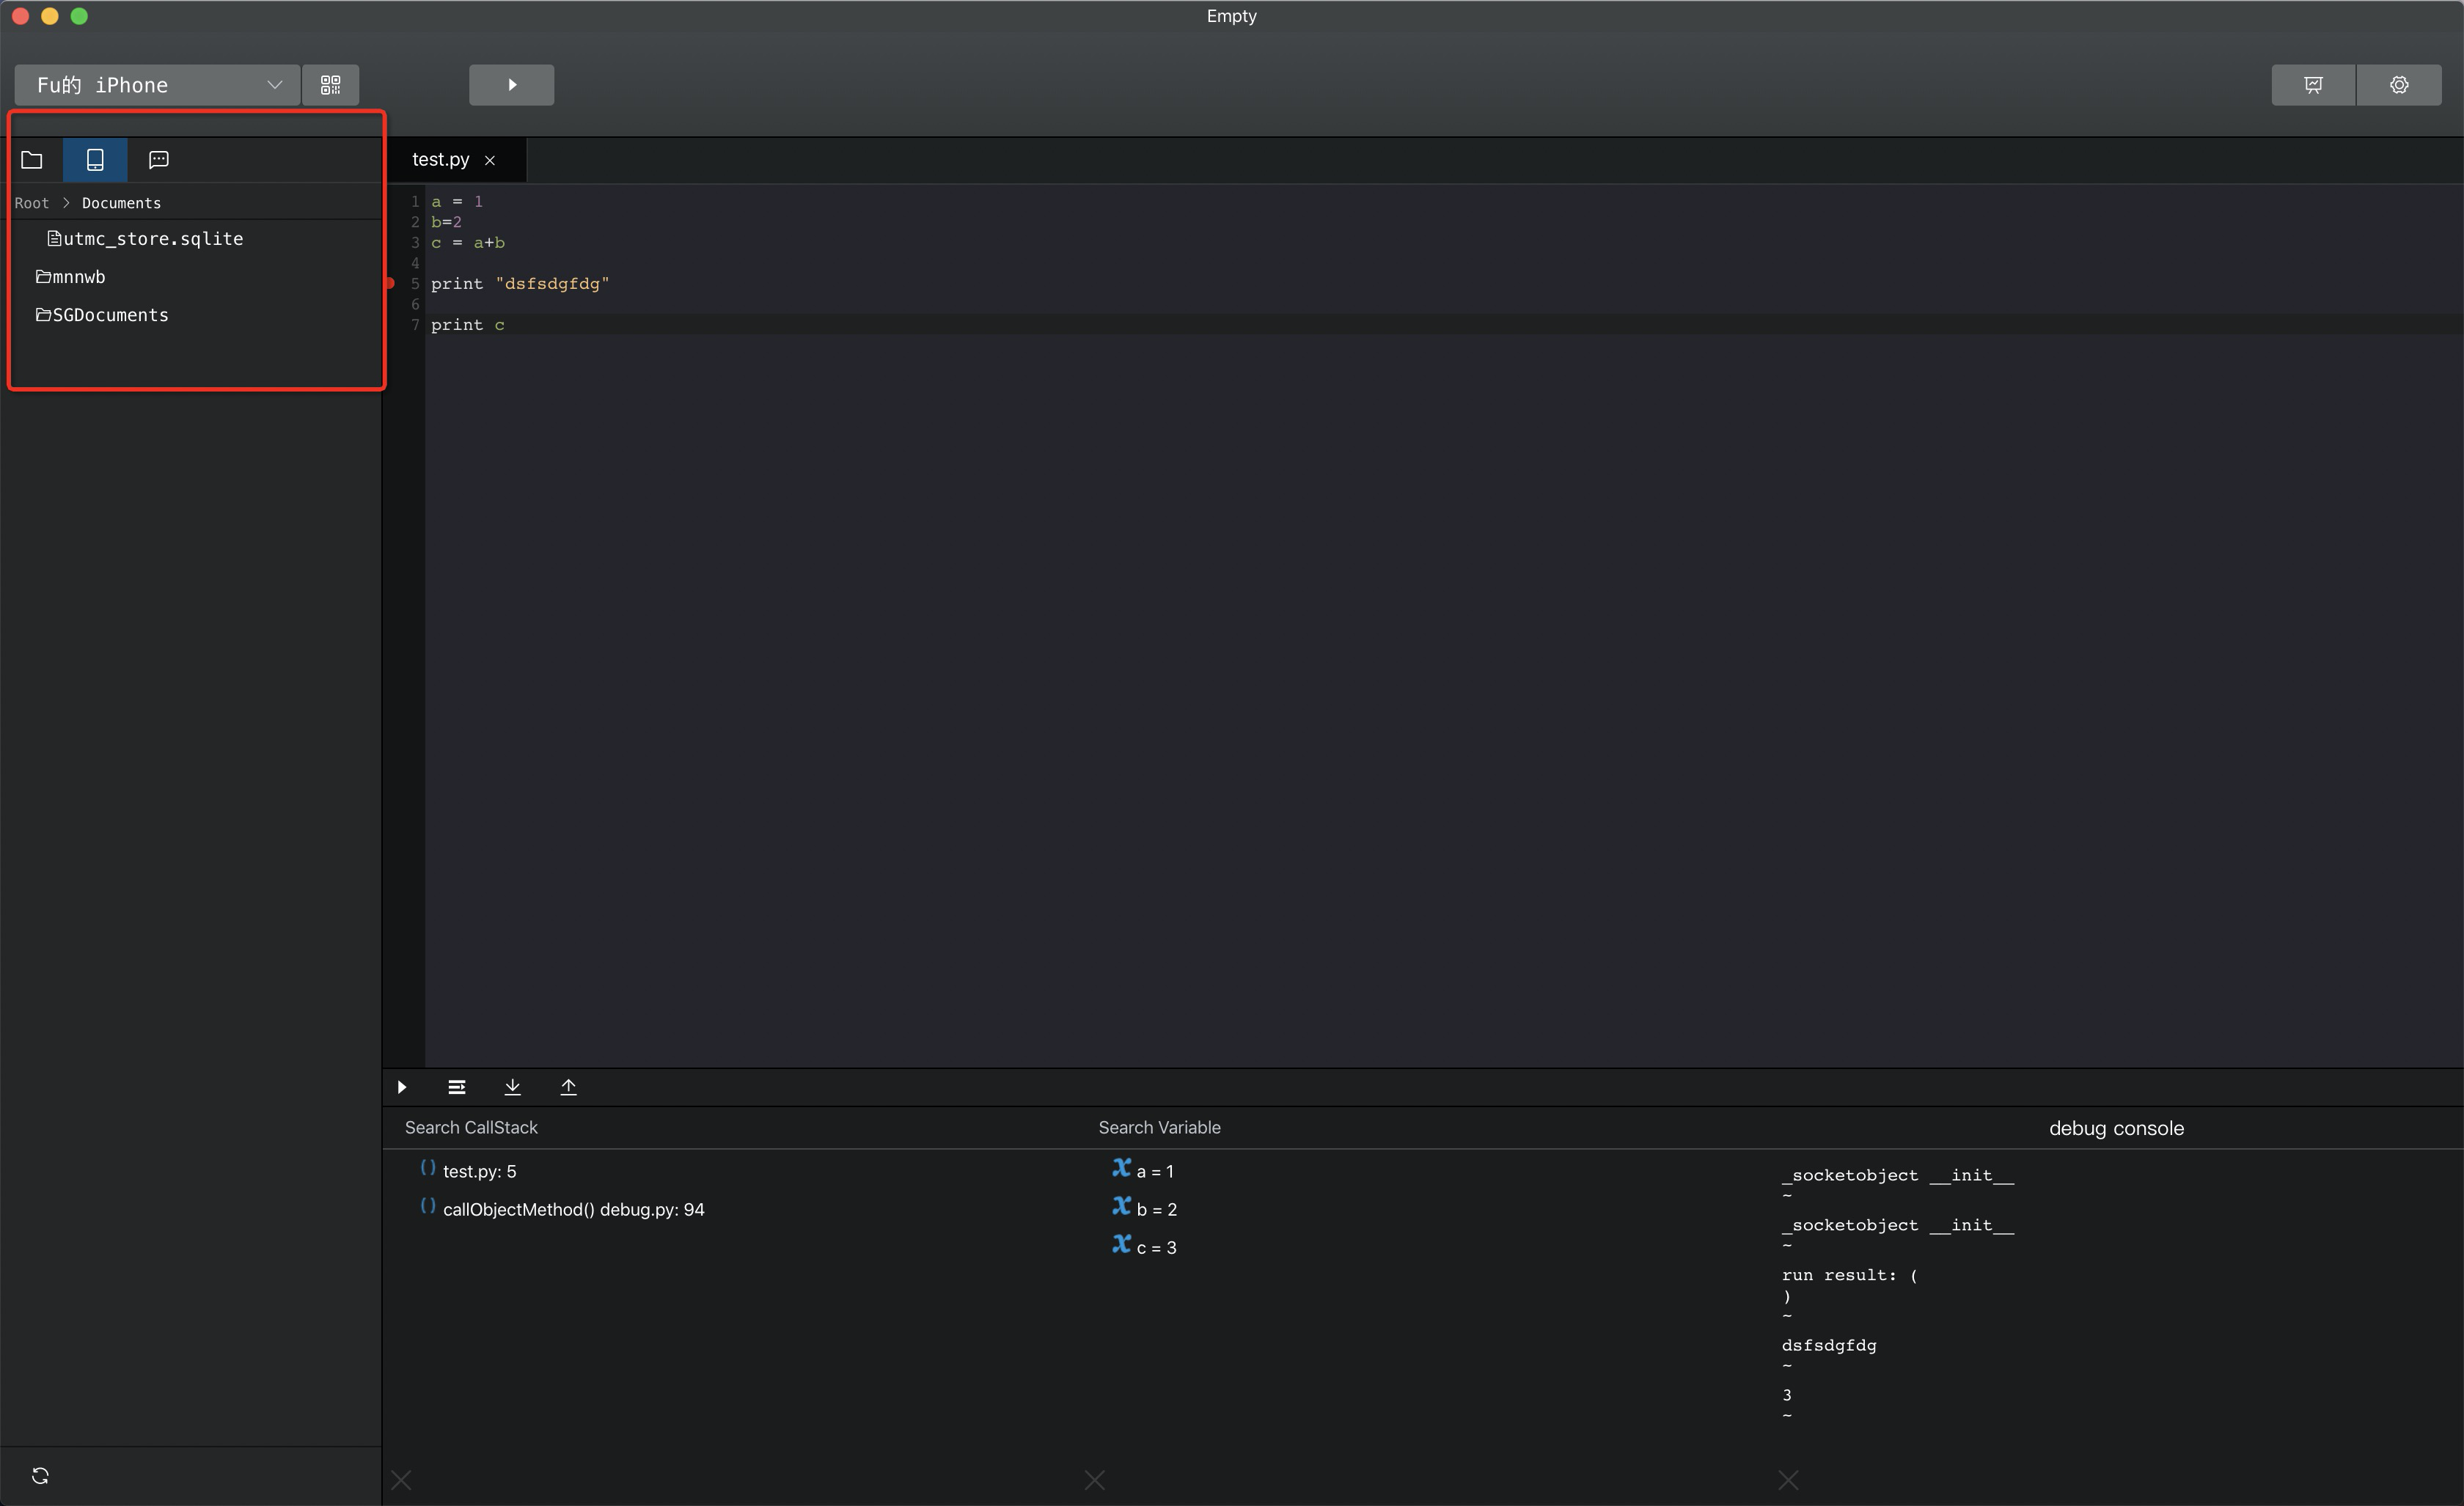
Task: Select variable b = 2
Action: point(1145,1209)
